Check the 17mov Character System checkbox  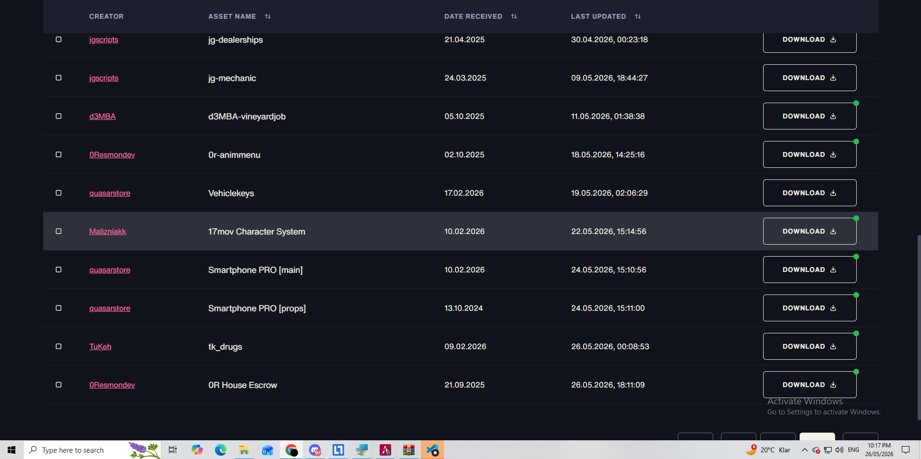coord(59,231)
